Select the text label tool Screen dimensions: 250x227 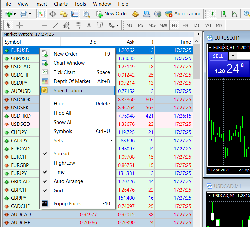[100, 25]
